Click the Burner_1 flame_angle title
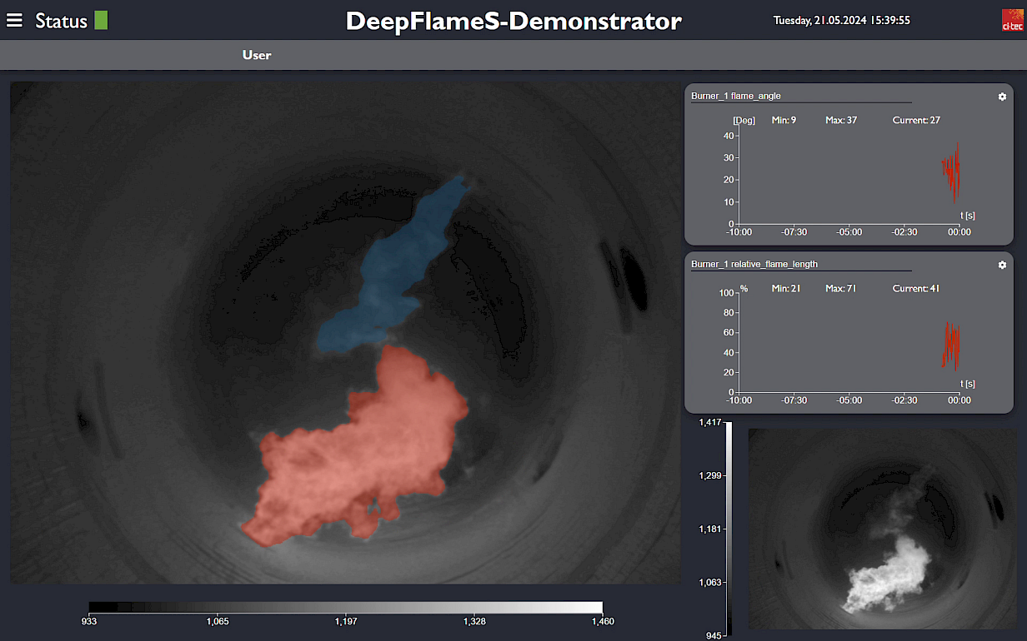This screenshot has height=641, width=1027. 736,96
